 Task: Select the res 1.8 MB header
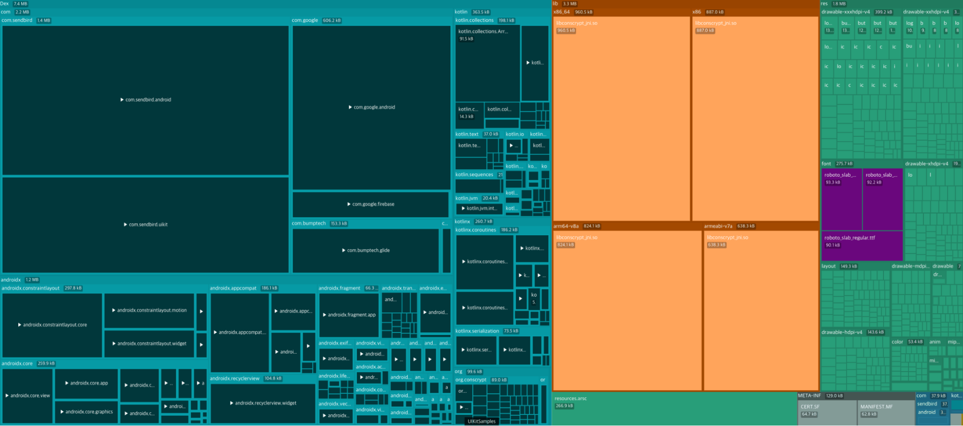(x=833, y=3)
